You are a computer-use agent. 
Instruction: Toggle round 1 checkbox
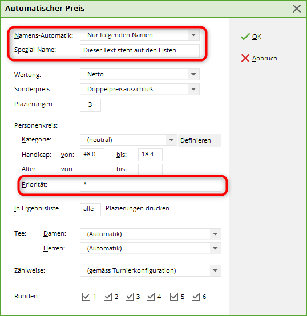click(86, 297)
